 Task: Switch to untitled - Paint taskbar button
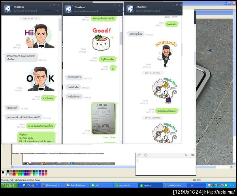[174, 185]
